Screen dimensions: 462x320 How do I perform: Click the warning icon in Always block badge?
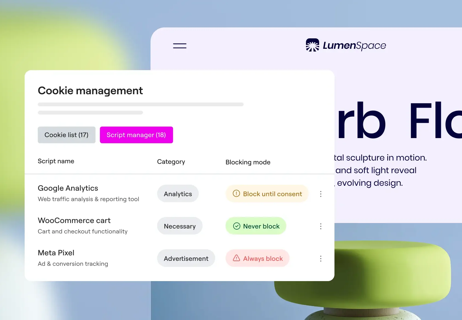click(236, 258)
